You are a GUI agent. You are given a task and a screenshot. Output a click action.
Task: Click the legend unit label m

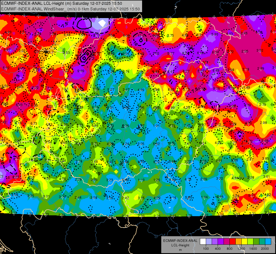(180, 250)
